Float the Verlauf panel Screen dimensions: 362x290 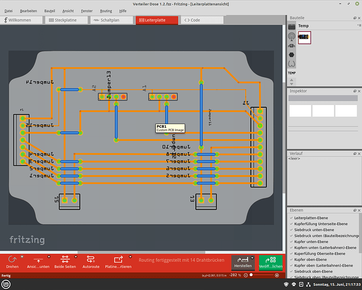click(355, 154)
